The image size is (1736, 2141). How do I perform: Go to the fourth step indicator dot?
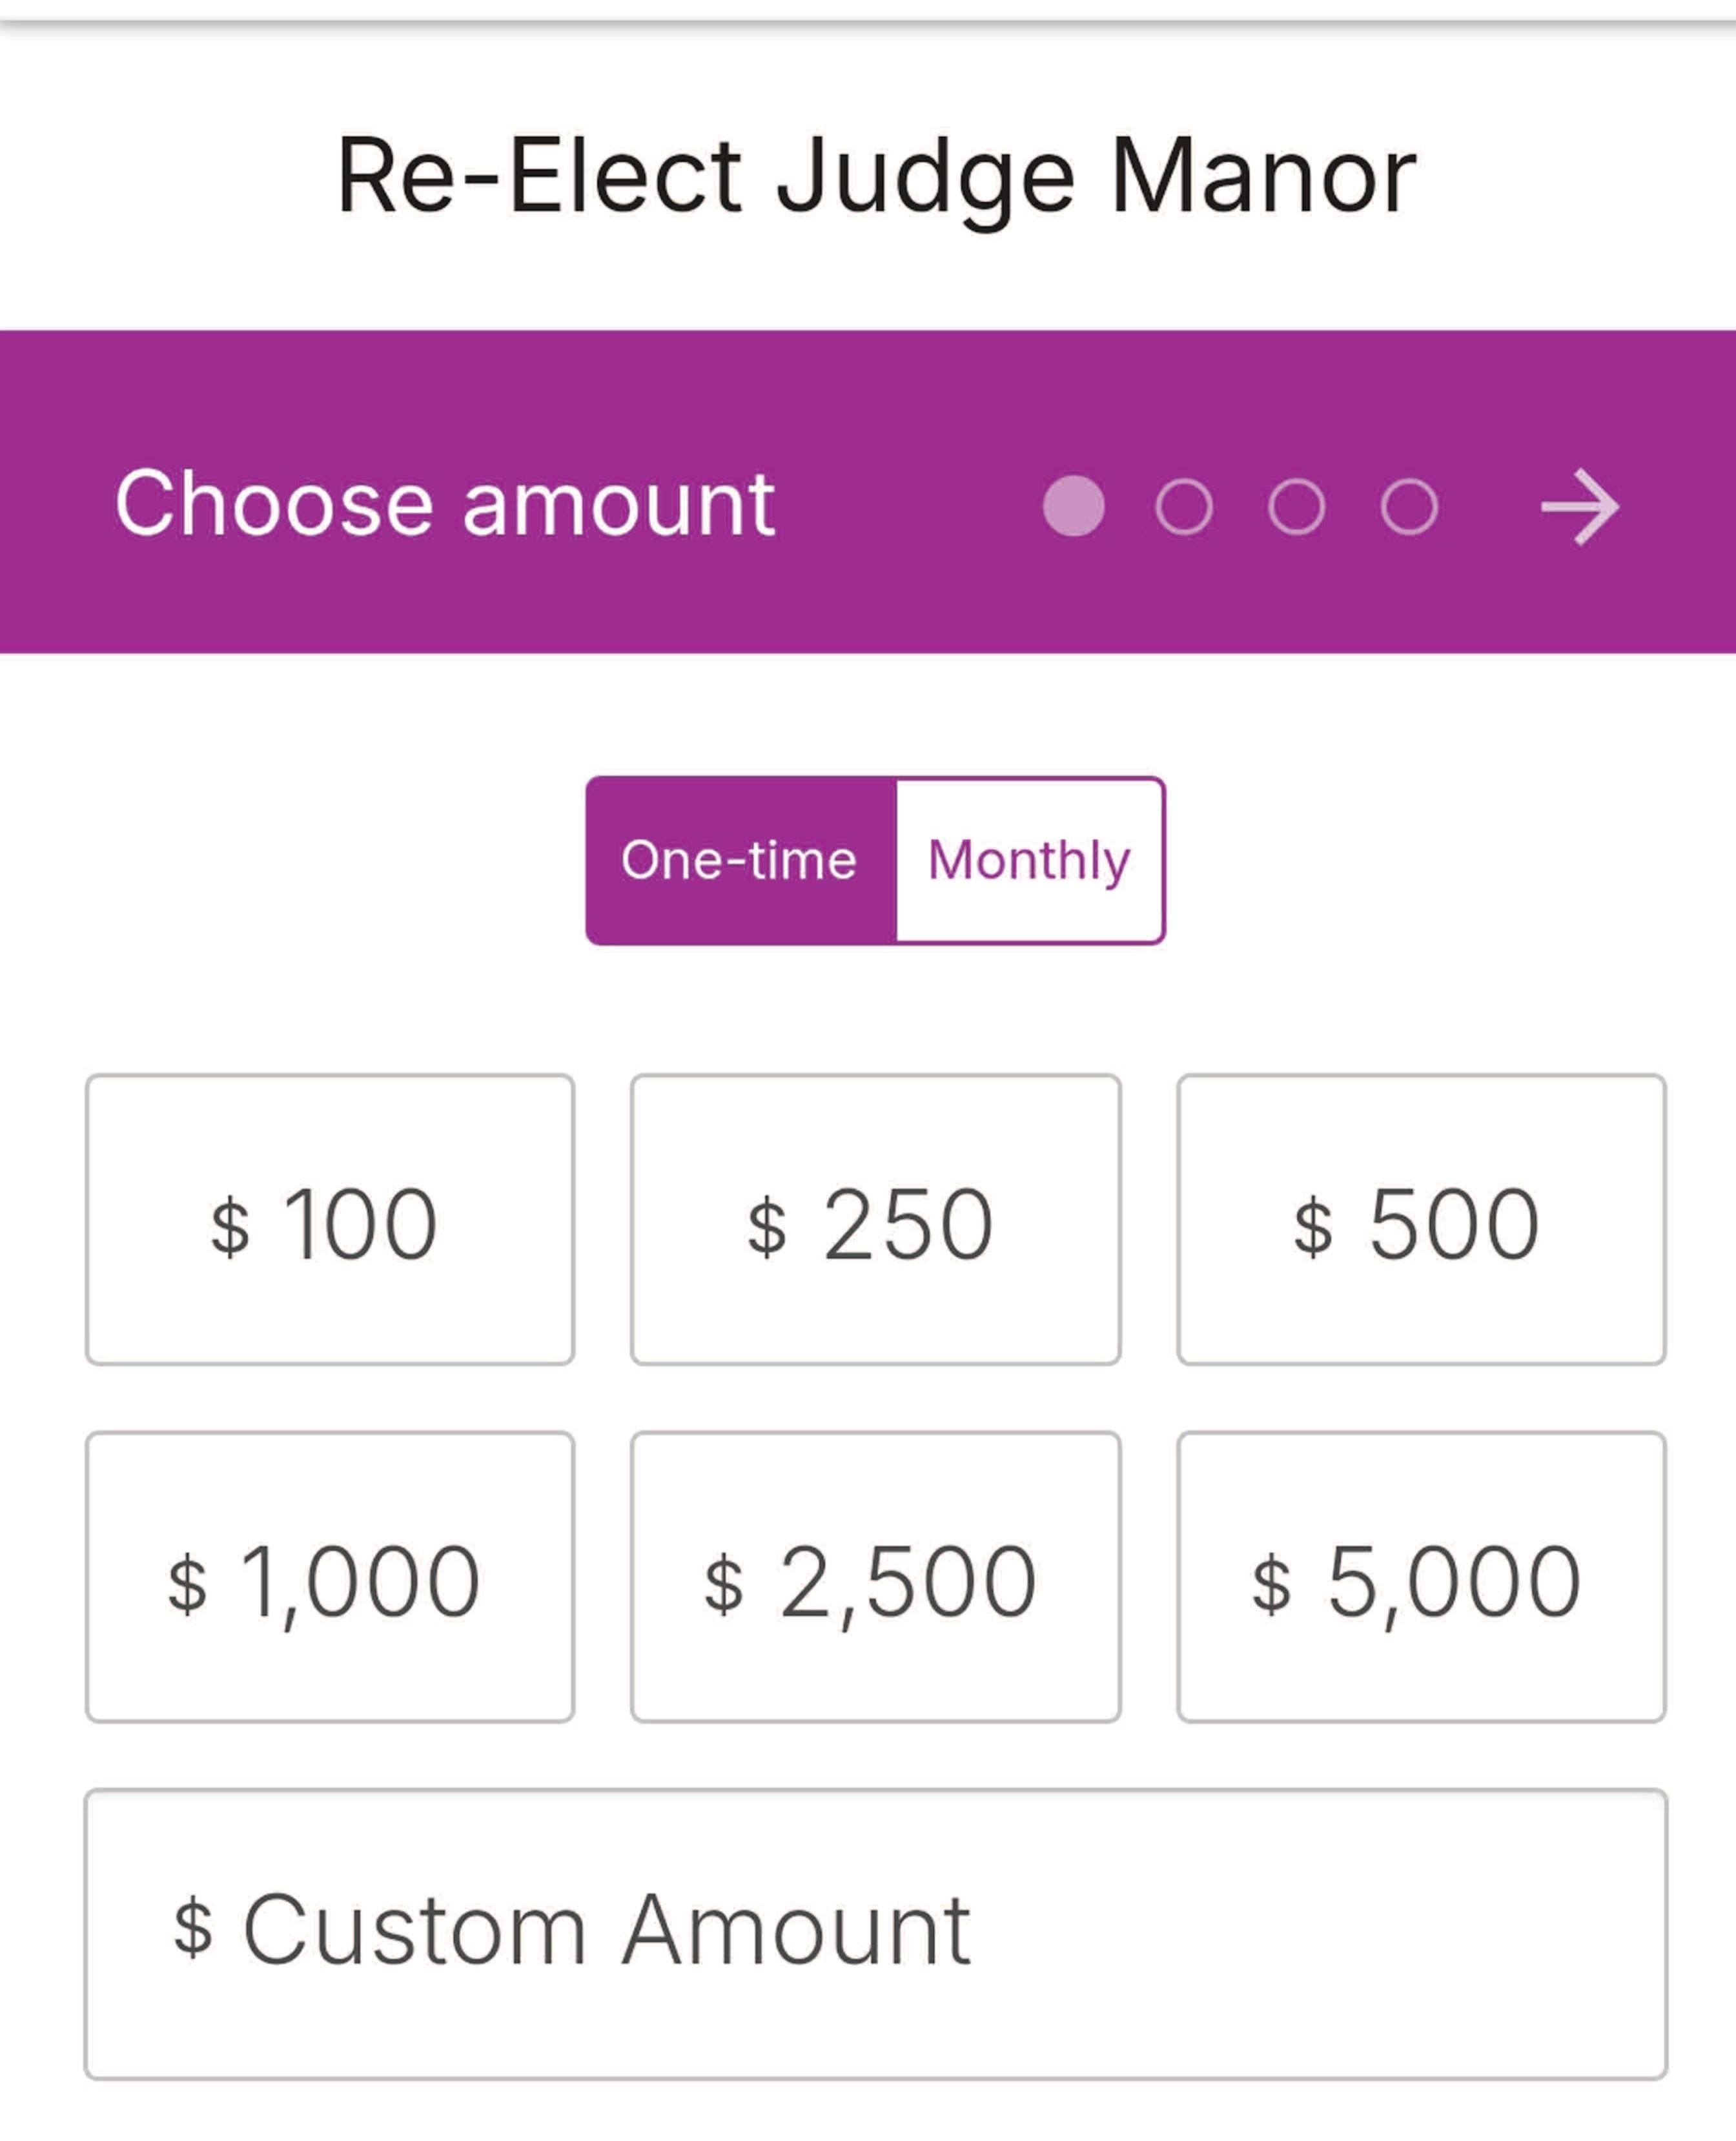[1409, 506]
